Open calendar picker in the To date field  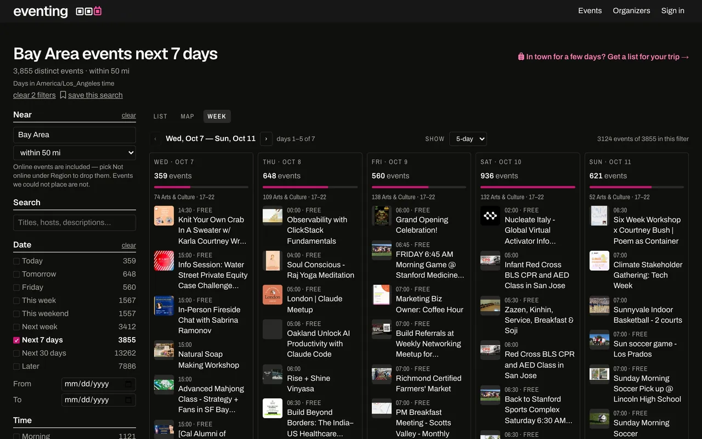pos(128,400)
